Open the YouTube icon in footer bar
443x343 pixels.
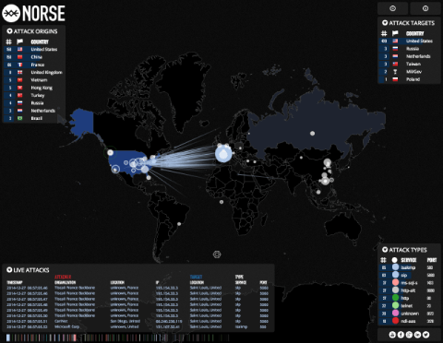392,335
